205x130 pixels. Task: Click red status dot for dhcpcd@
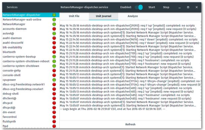(54, 108)
